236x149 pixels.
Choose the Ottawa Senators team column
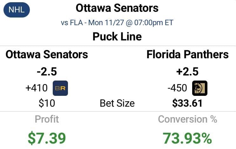pos(47,54)
